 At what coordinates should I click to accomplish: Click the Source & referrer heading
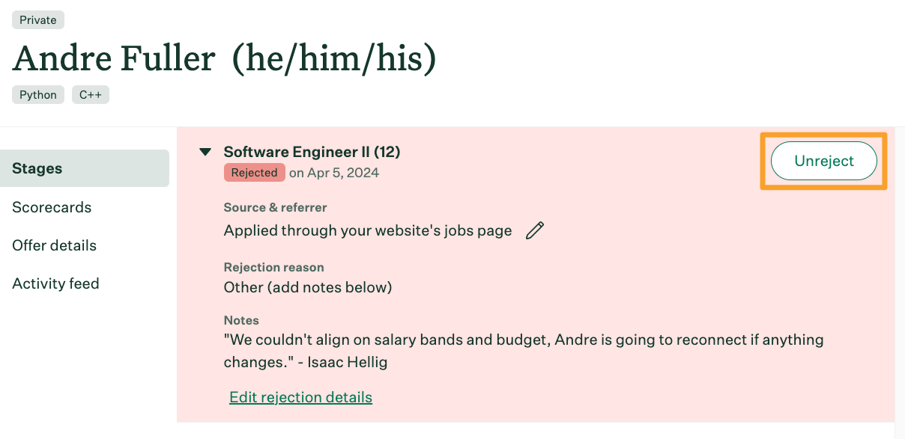tap(275, 207)
